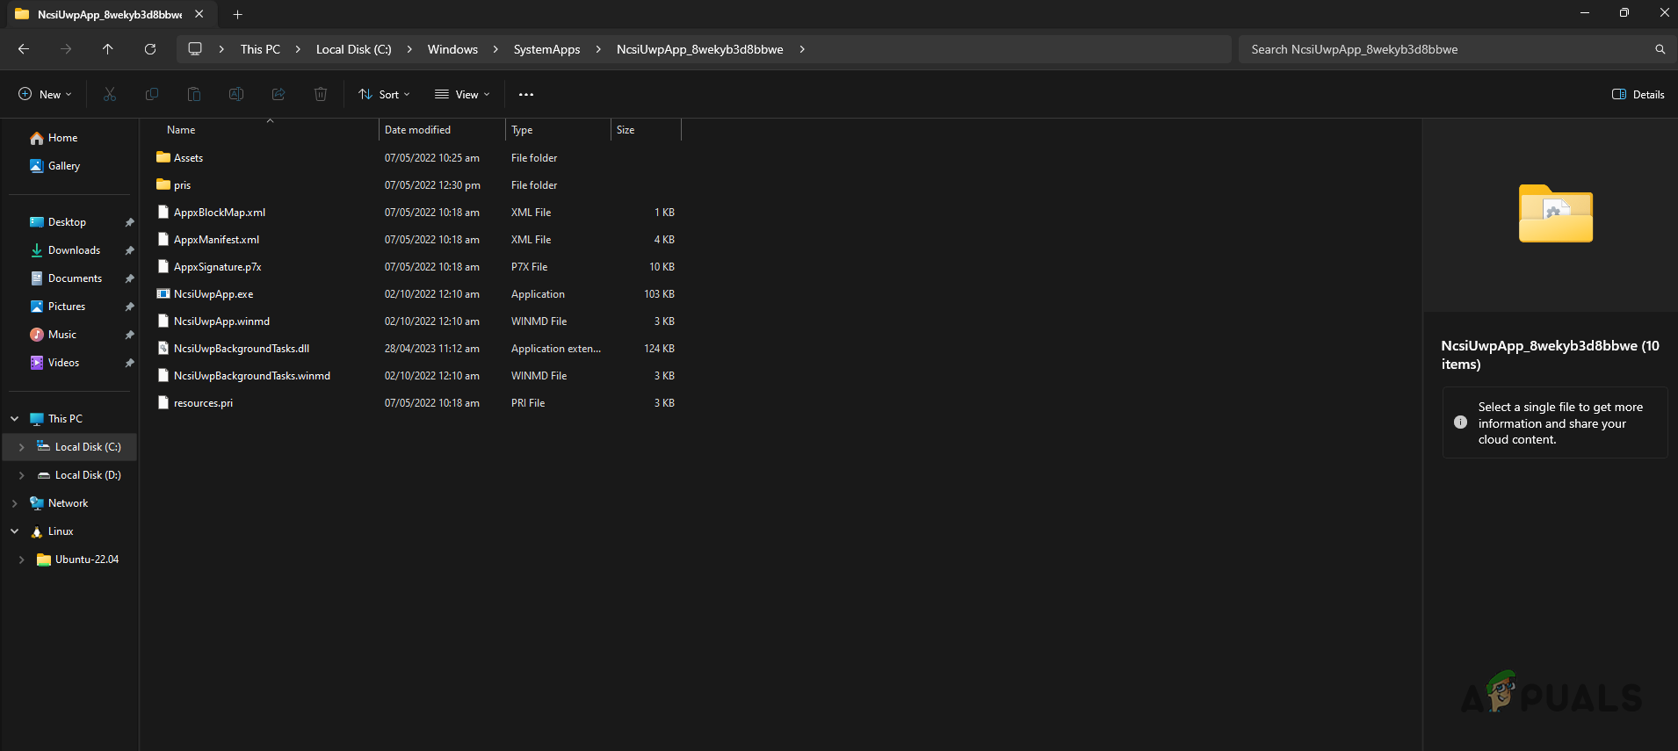Open Gallery in the navigation pane

pyautogui.click(x=54, y=166)
